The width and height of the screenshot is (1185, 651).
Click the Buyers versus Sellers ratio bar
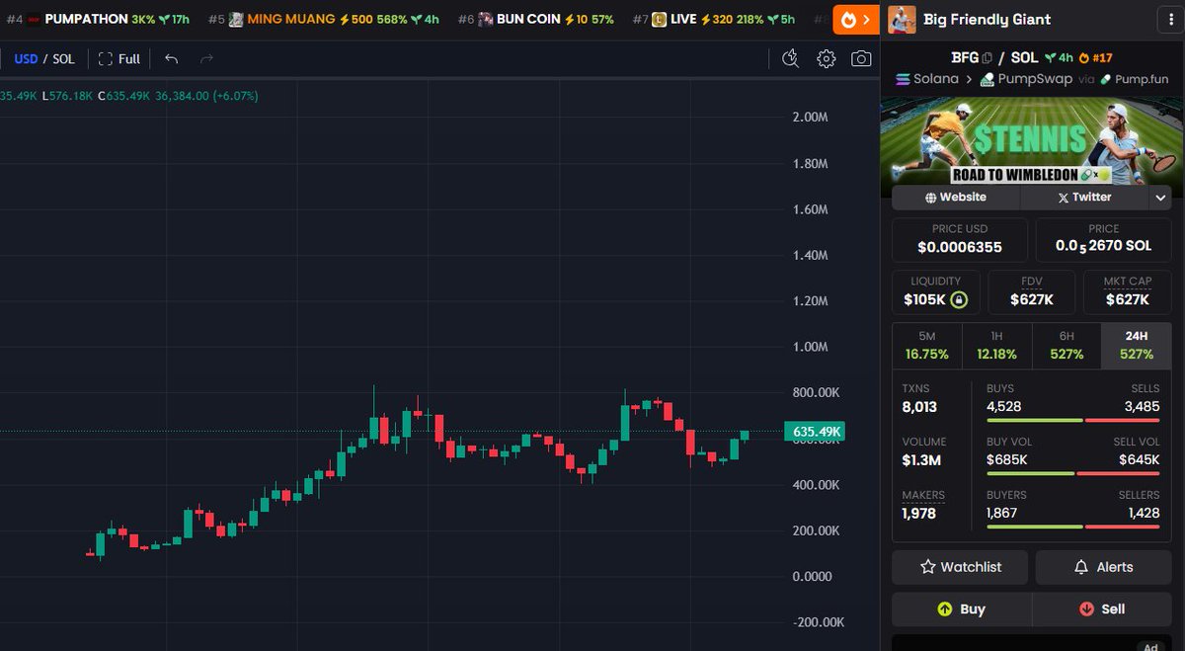(1072, 527)
